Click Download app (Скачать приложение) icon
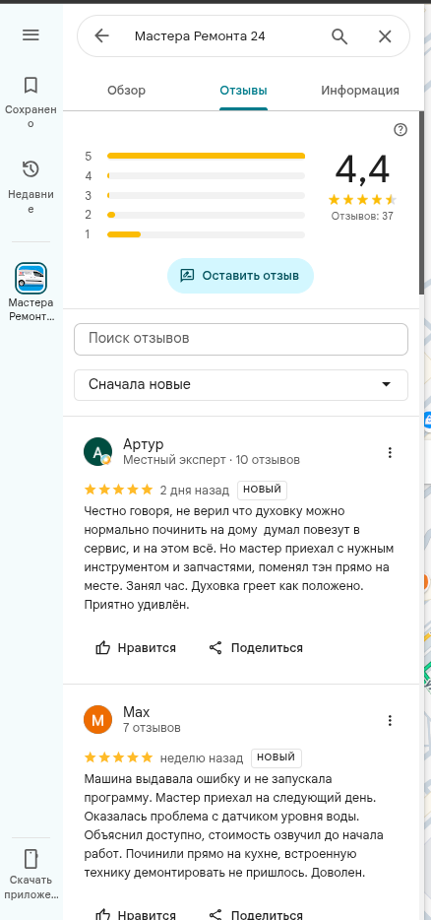 click(31, 859)
